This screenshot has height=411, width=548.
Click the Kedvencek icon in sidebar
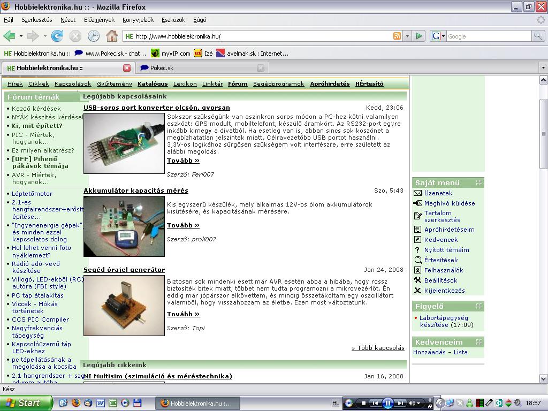click(417, 240)
